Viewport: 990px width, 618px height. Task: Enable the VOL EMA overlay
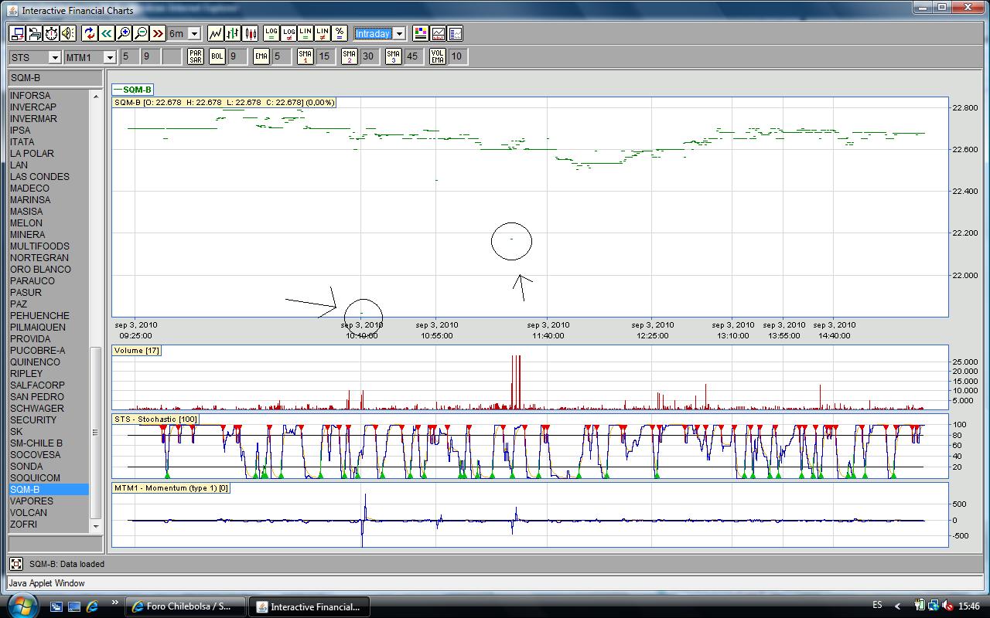(x=438, y=56)
